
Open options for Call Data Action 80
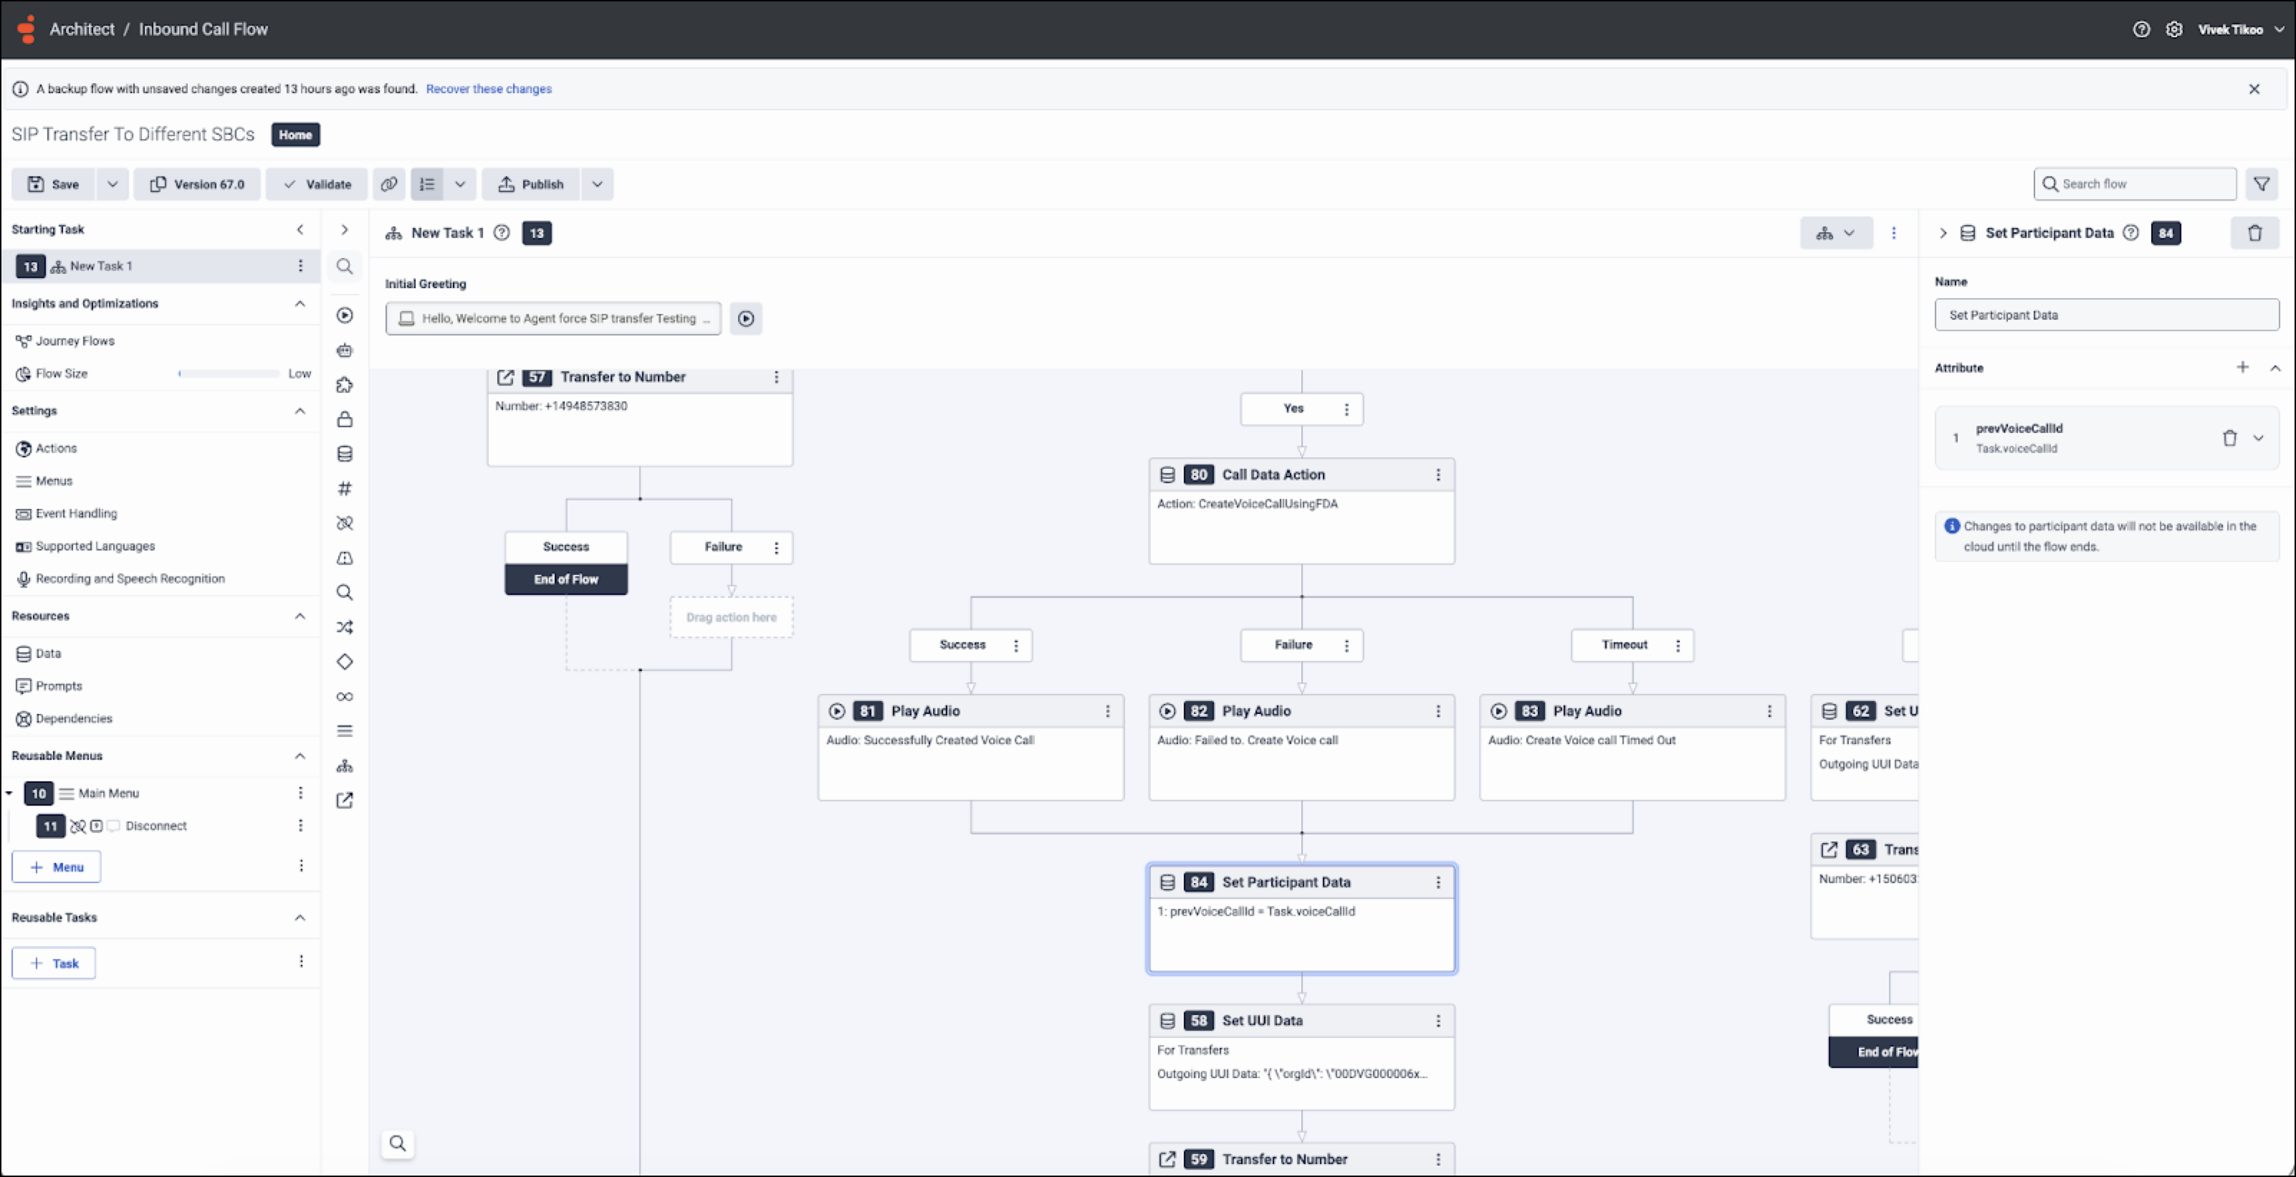click(1438, 475)
